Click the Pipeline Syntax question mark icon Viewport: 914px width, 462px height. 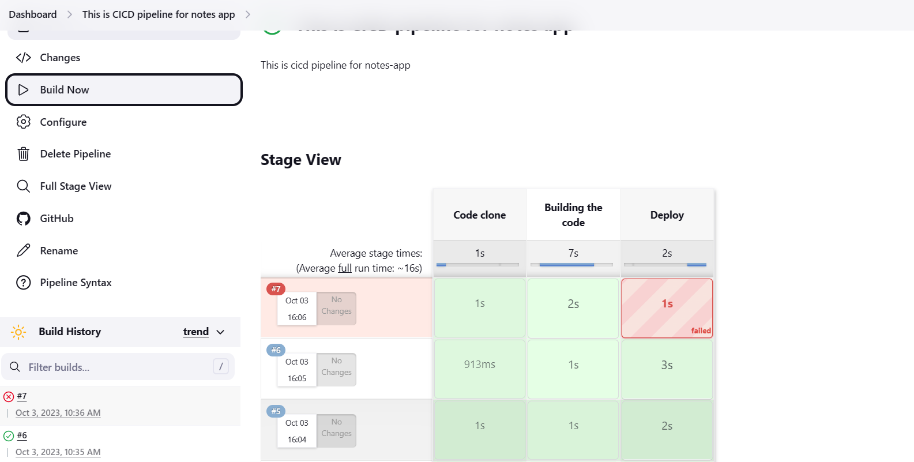pos(24,283)
